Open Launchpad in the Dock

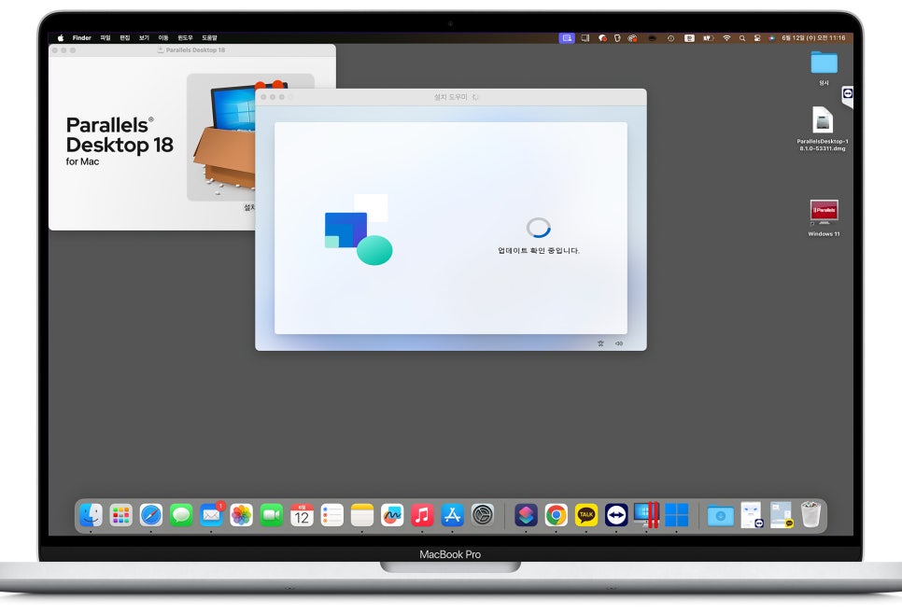point(120,515)
